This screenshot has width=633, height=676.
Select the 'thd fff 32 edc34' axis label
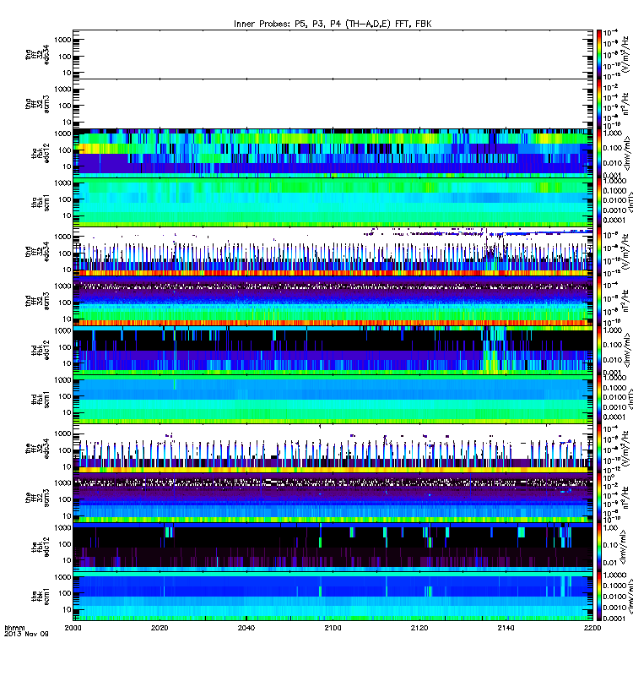[37, 252]
